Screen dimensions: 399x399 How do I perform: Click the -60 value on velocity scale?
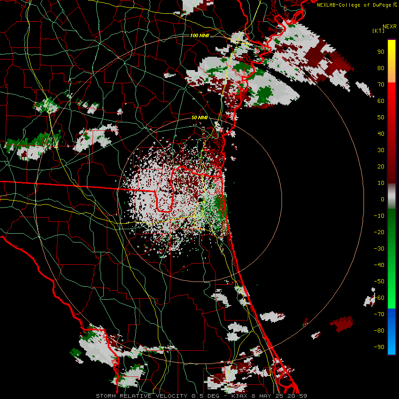click(379, 298)
